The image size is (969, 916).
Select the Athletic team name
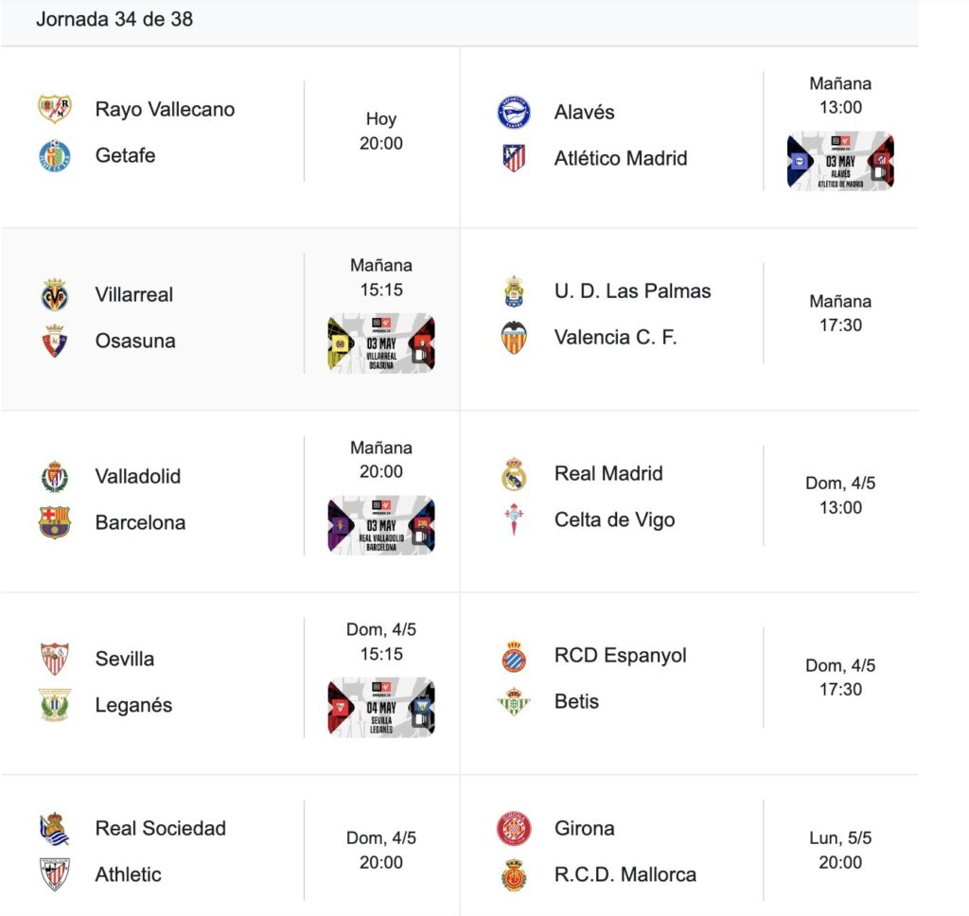coord(128,874)
